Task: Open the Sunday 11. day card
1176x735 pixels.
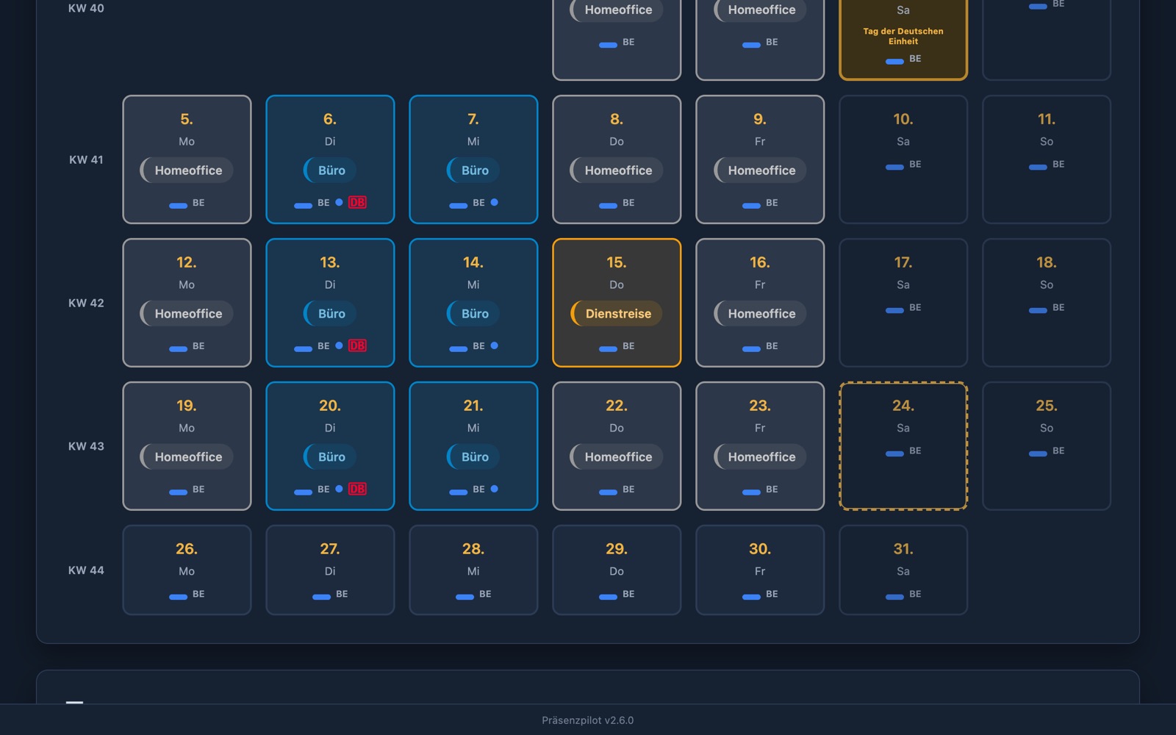Action: [x=1047, y=159]
